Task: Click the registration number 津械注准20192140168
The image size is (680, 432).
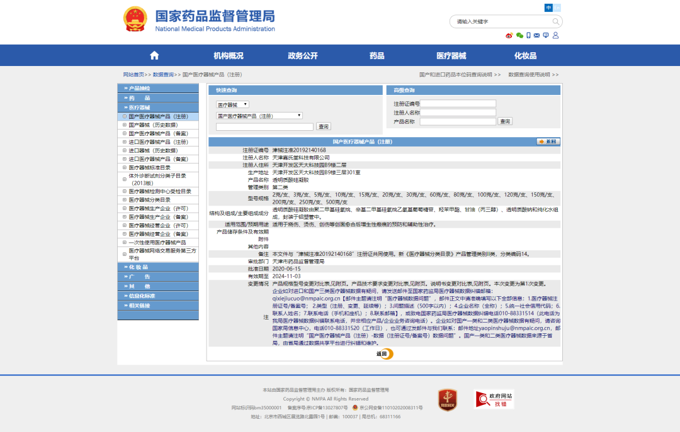Action: 299,150
